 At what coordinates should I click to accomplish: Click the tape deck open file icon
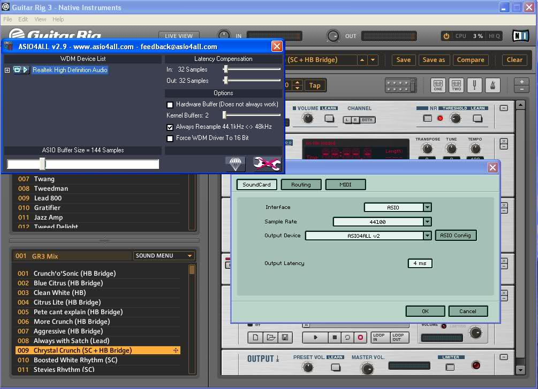271,337
